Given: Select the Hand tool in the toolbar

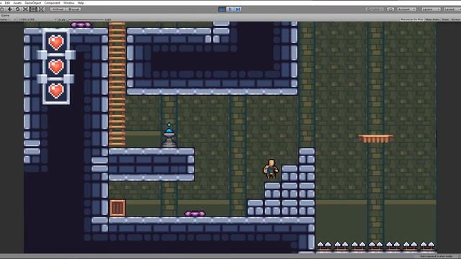Looking at the screenshot, I should (1, 9).
